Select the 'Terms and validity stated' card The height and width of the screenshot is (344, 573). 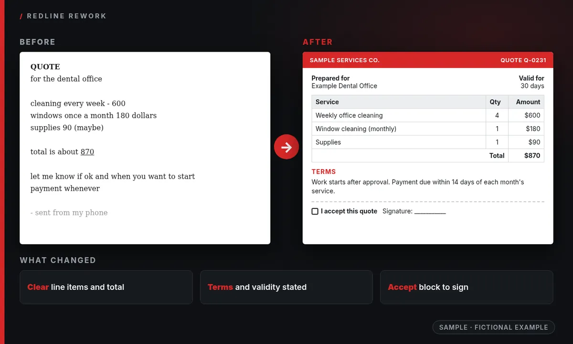(x=286, y=287)
